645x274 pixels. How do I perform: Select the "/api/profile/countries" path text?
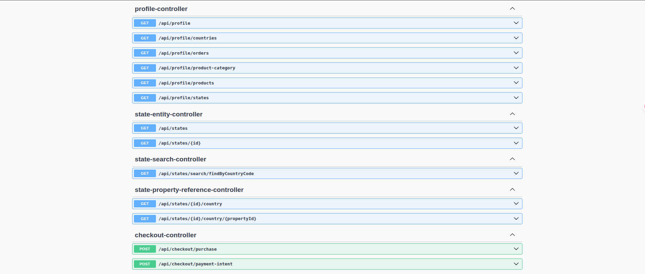pyautogui.click(x=188, y=38)
